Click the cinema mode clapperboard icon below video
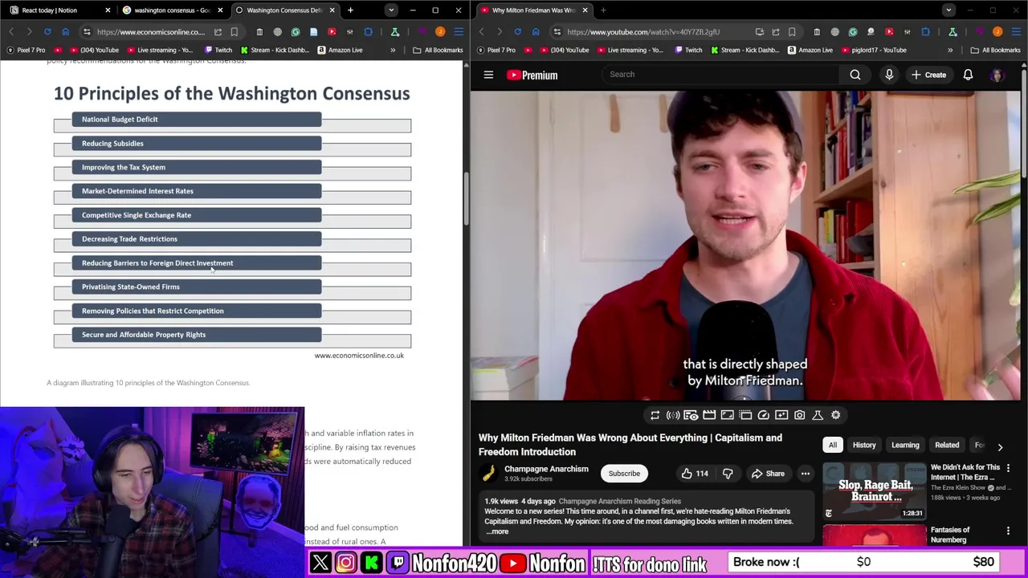This screenshot has width=1028, height=578. (709, 415)
